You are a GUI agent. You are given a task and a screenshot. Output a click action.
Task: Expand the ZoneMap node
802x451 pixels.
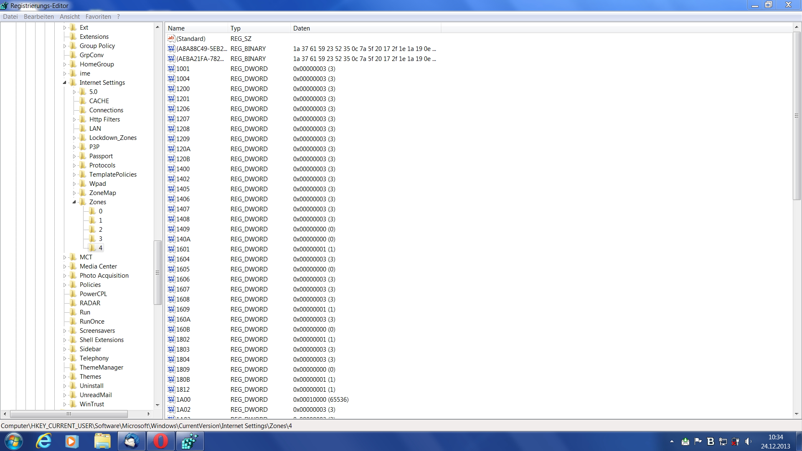pos(74,193)
